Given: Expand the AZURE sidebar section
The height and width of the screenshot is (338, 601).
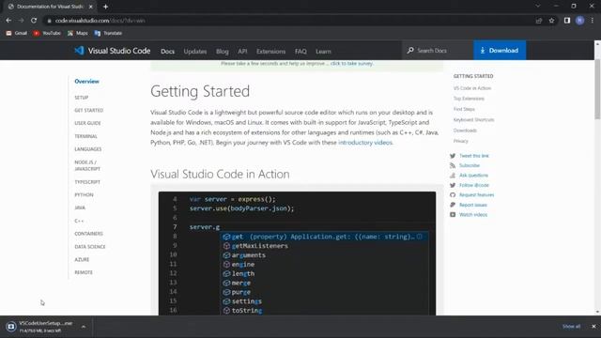Looking at the screenshot, I should [82, 259].
